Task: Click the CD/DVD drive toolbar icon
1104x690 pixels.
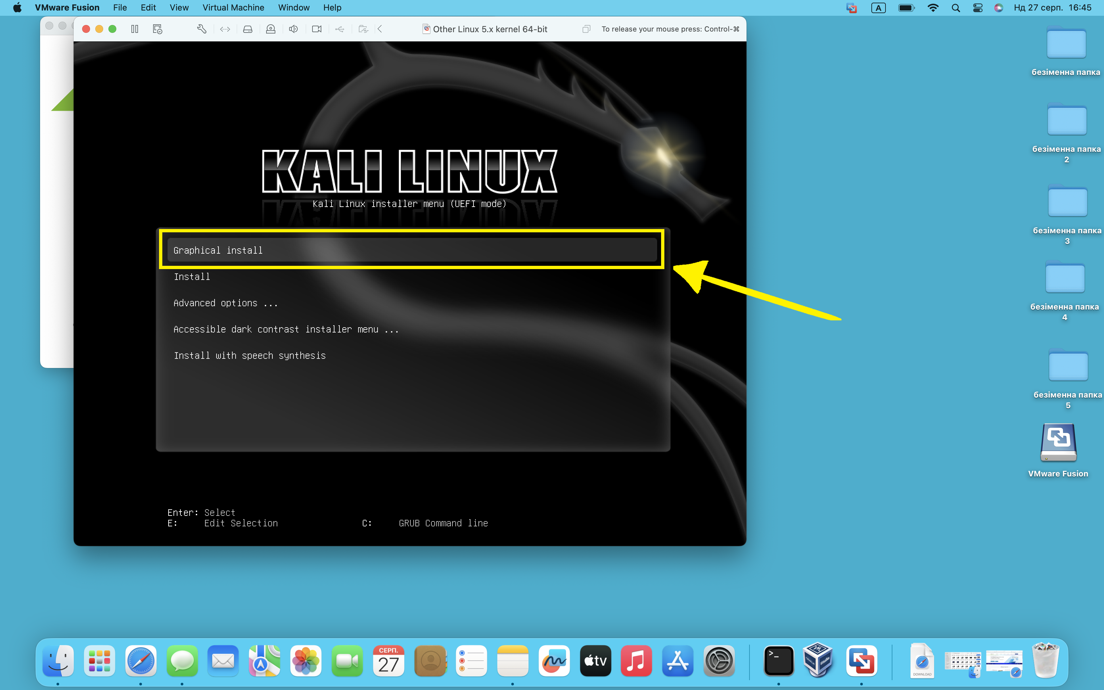Action: pyautogui.click(x=270, y=29)
